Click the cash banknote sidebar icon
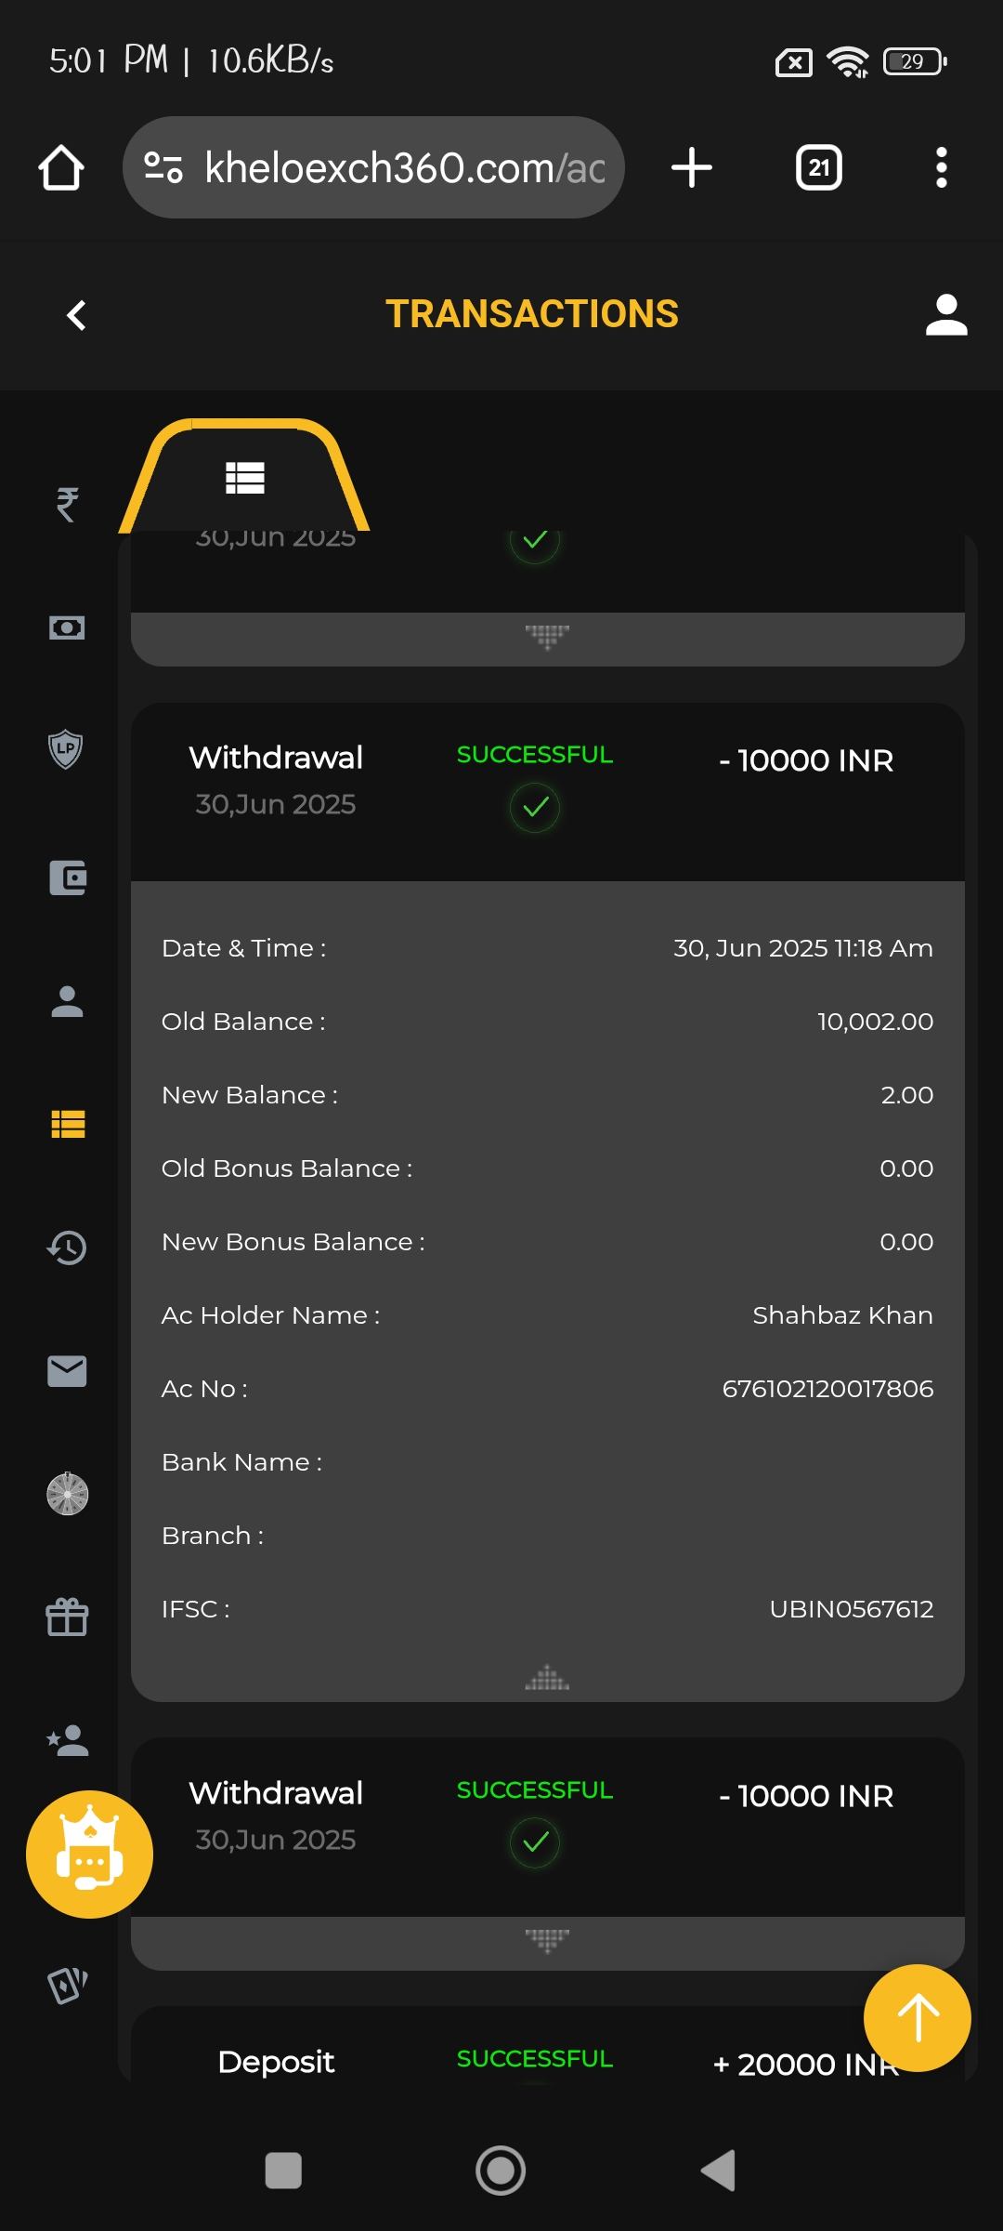This screenshot has width=1003, height=2231. coord(67,628)
